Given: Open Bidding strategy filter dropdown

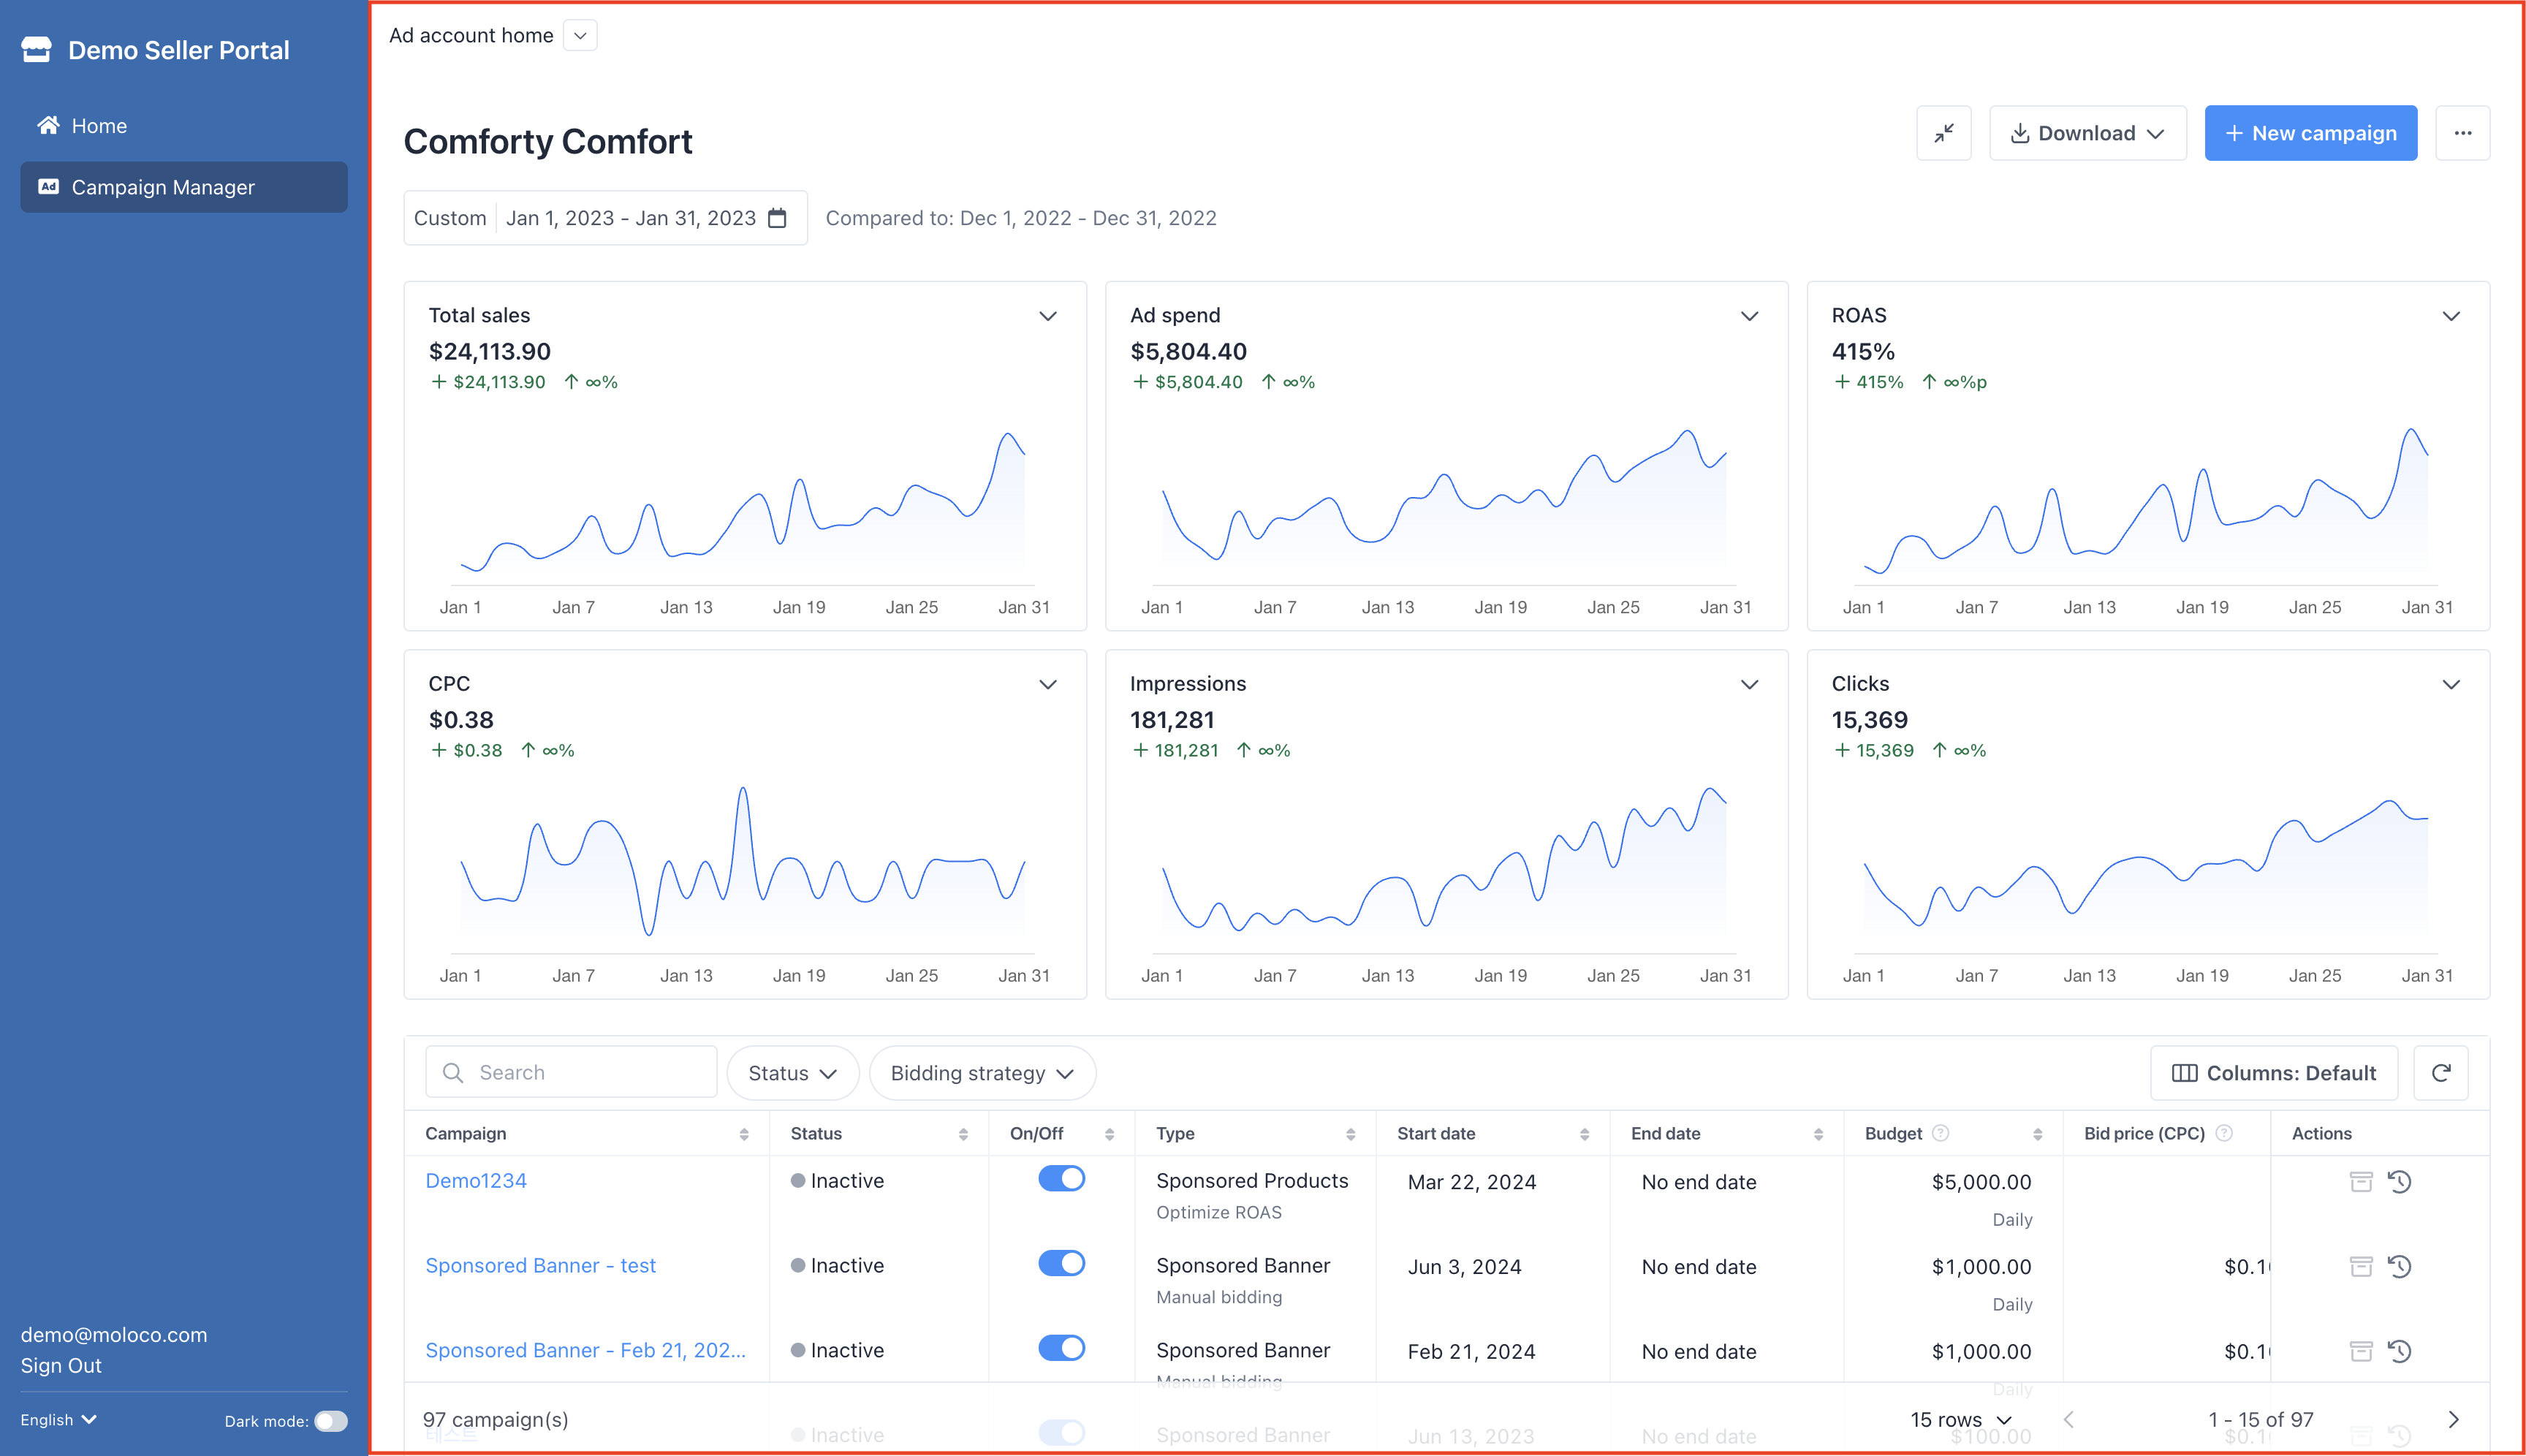Looking at the screenshot, I should tap(982, 1073).
